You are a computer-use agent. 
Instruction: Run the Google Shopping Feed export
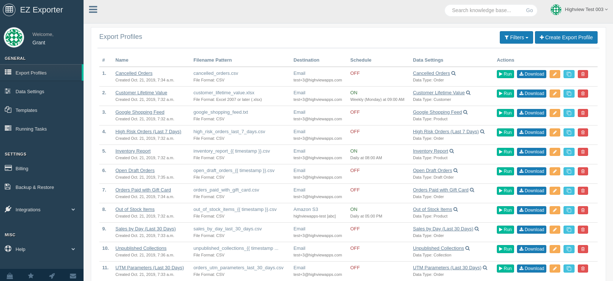[505, 113]
